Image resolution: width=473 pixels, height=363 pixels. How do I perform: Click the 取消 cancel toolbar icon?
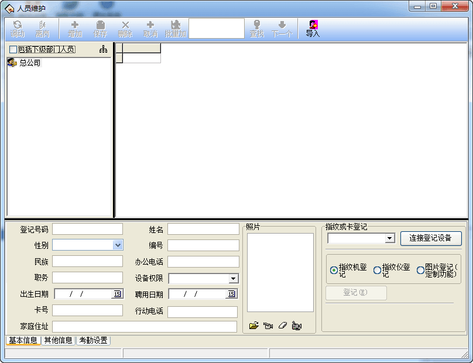[150, 29]
